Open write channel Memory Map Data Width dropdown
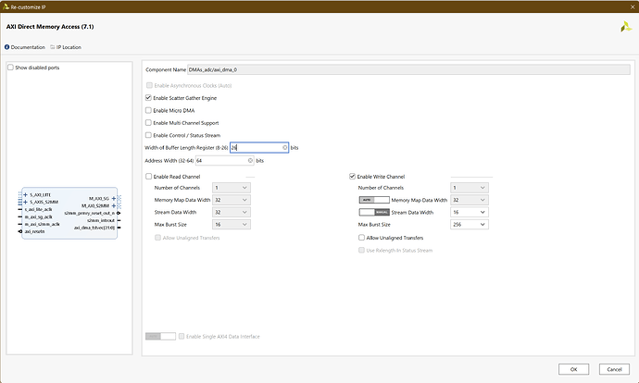639x383 pixels. click(x=469, y=200)
